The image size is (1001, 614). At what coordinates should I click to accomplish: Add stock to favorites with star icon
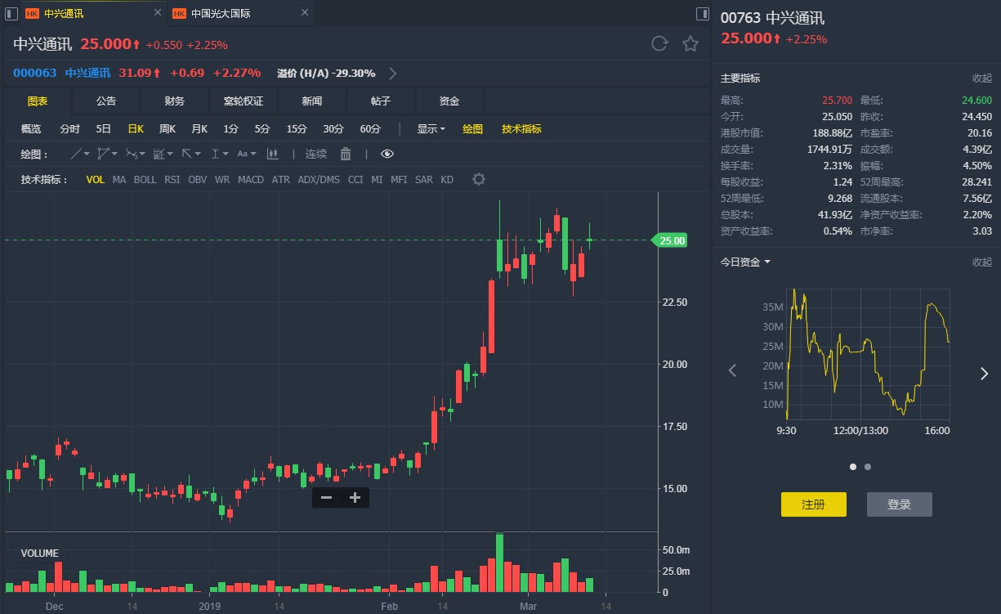tap(690, 44)
